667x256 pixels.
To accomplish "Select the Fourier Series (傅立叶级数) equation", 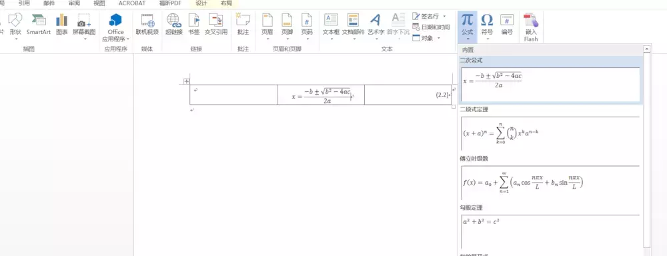I will pyautogui.click(x=551, y=183).
